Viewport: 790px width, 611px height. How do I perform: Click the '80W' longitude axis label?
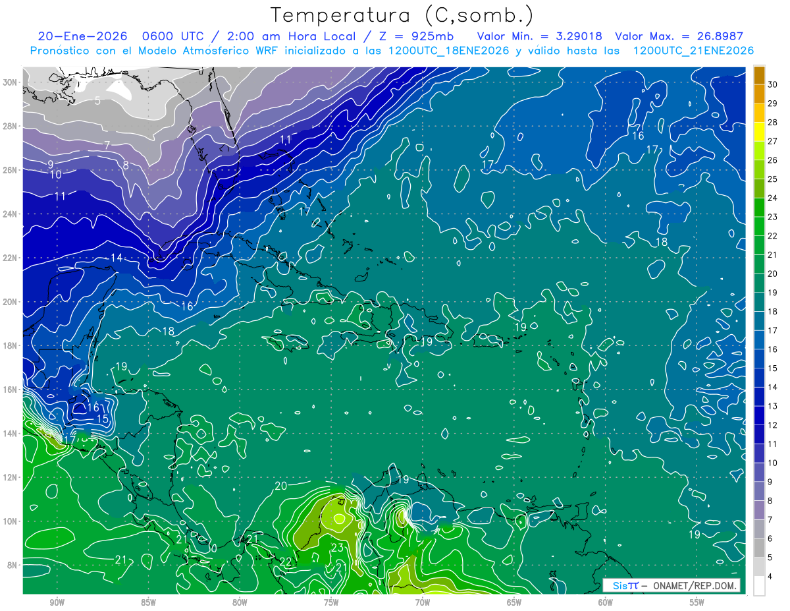[x=240, y=602]
